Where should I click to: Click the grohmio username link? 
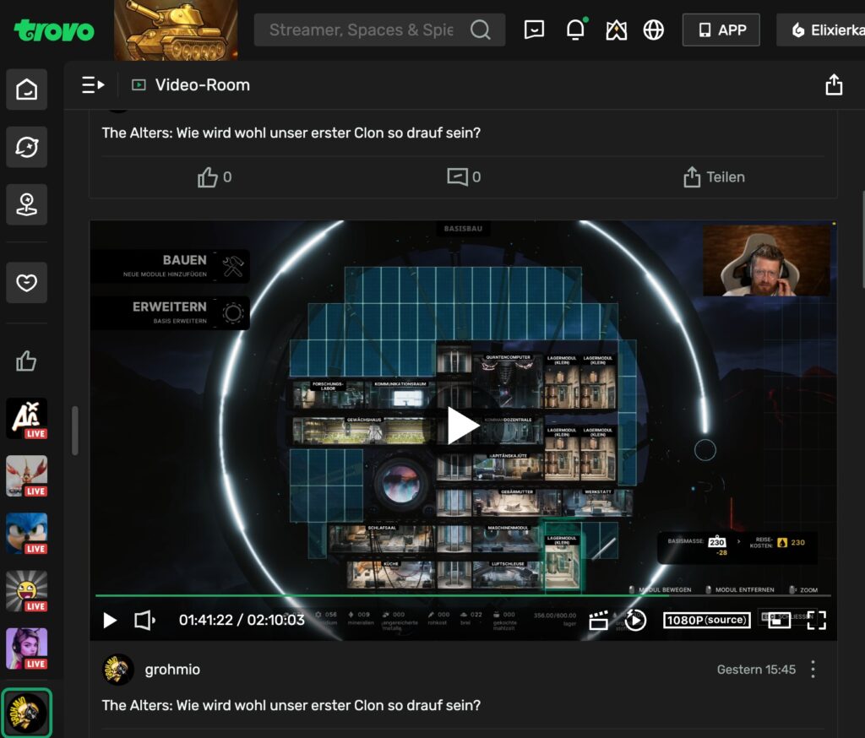point(172,670)
